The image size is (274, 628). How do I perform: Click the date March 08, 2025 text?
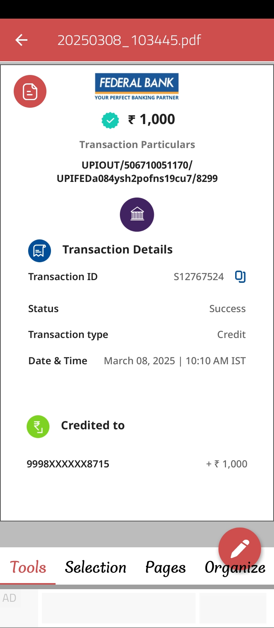click(x=139, y=361)
